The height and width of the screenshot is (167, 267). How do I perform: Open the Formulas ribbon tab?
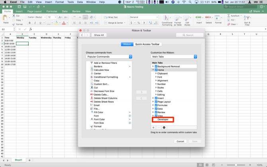point(52,12)
